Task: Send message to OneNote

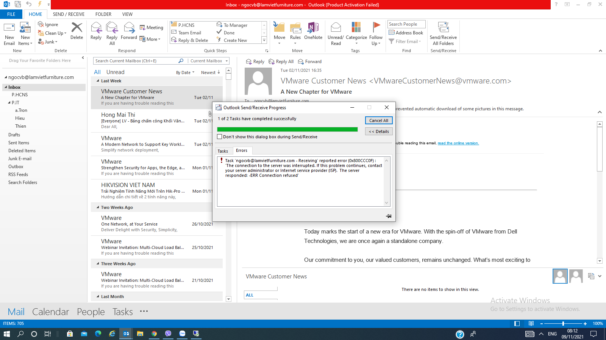Action: tap(313, 31)
